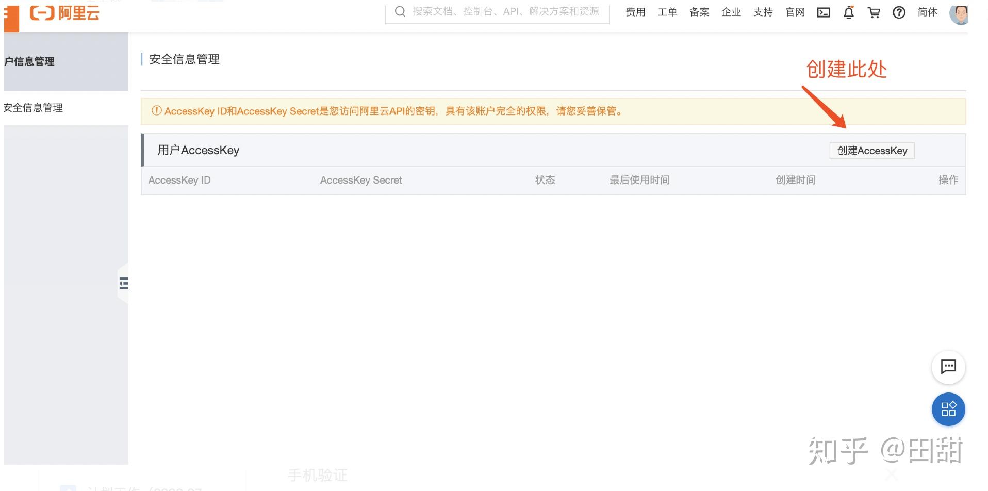Open the 工单 menu
Image resolution: width=988 pixels, height=491 pixels.
(x=667, y=12)
